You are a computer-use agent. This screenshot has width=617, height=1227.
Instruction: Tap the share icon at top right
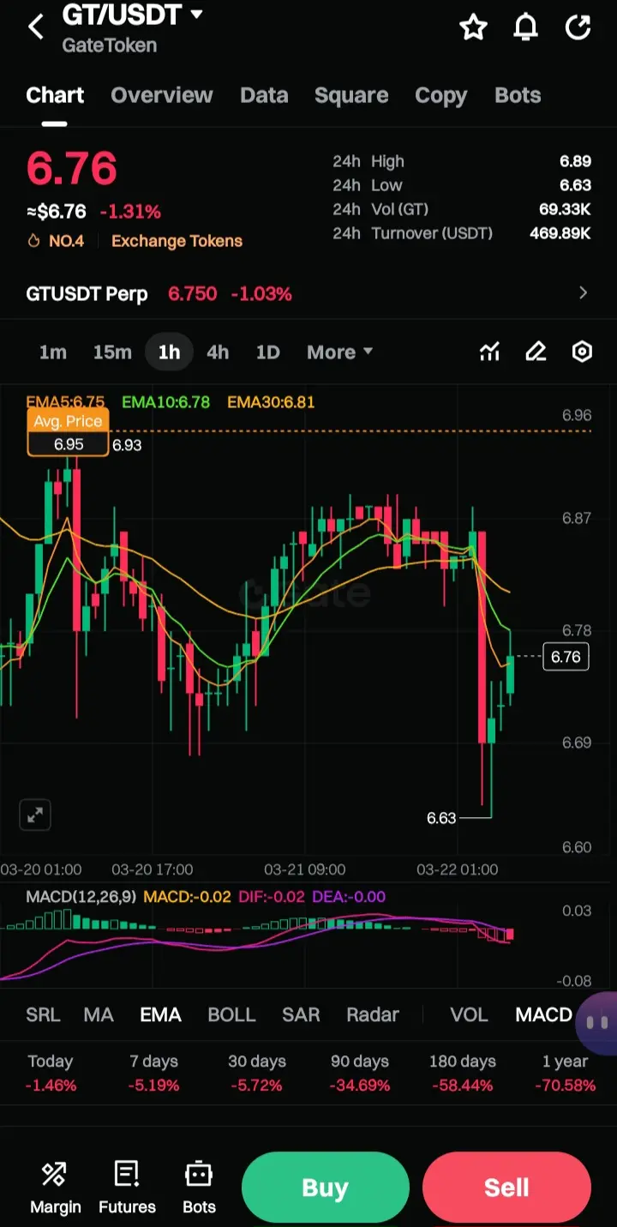[578, 27]
